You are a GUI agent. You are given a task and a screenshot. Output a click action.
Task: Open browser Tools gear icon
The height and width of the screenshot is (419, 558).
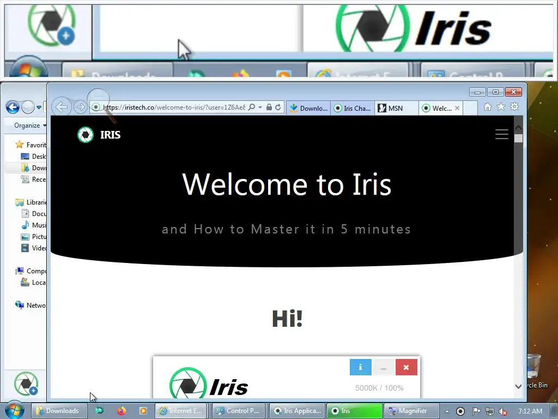pos(514,106)
